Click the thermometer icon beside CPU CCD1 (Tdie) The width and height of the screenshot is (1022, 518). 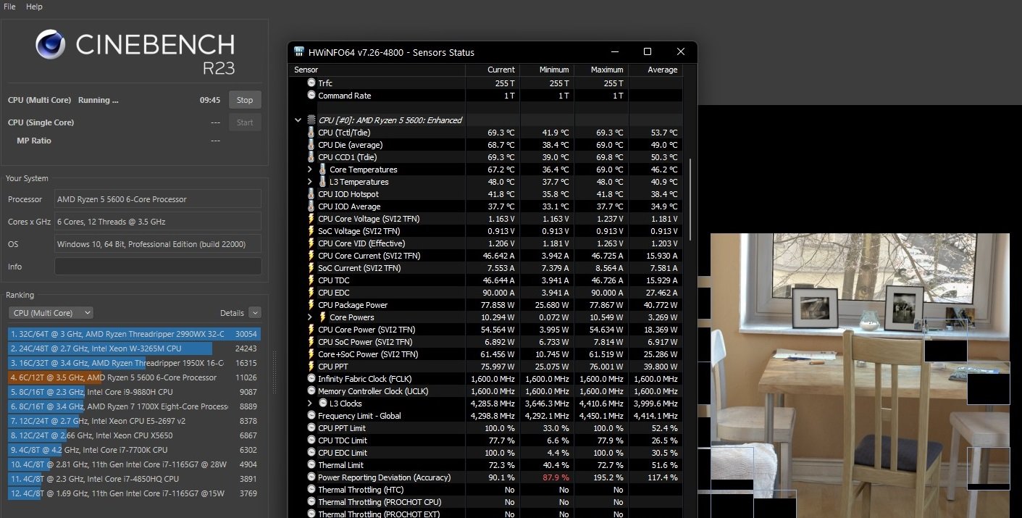click(x=311, y=157)
